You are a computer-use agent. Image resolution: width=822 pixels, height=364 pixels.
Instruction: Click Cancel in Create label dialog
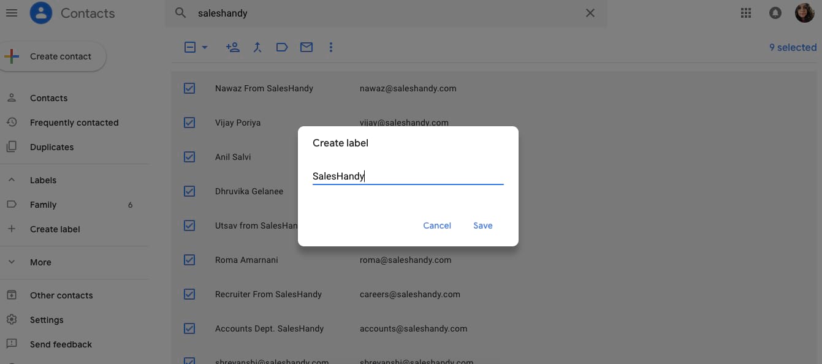point(437,226)
